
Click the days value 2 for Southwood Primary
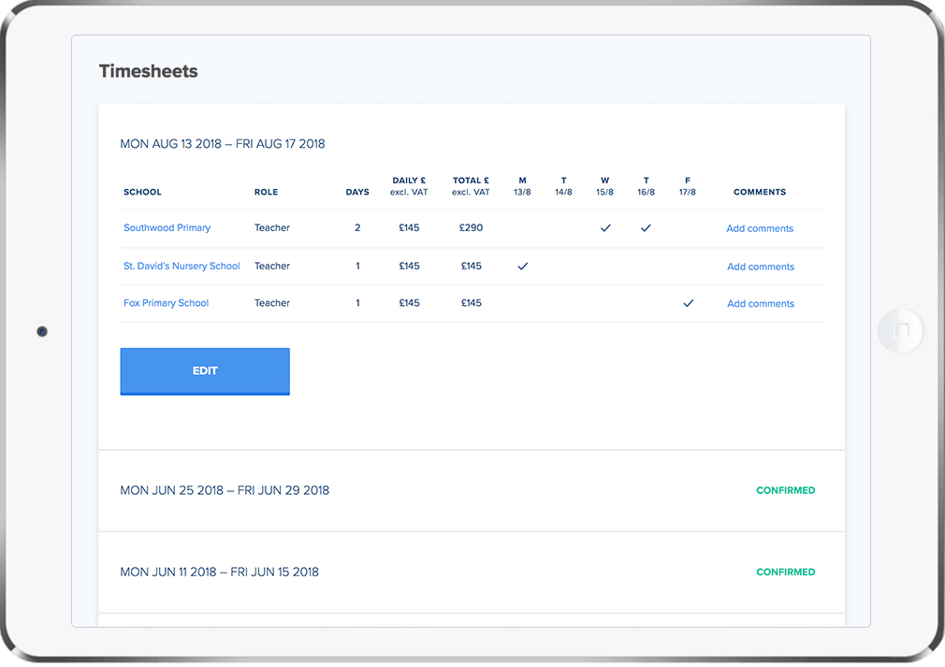pos(357,227)
